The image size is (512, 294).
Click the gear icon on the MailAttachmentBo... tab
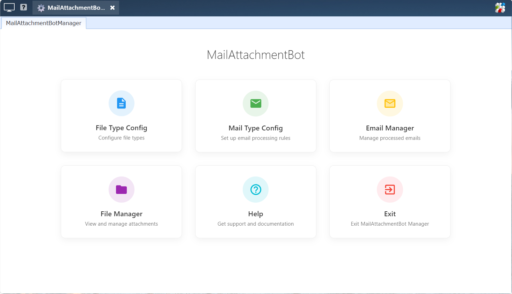pyautogui.click(x=41, y=8)
